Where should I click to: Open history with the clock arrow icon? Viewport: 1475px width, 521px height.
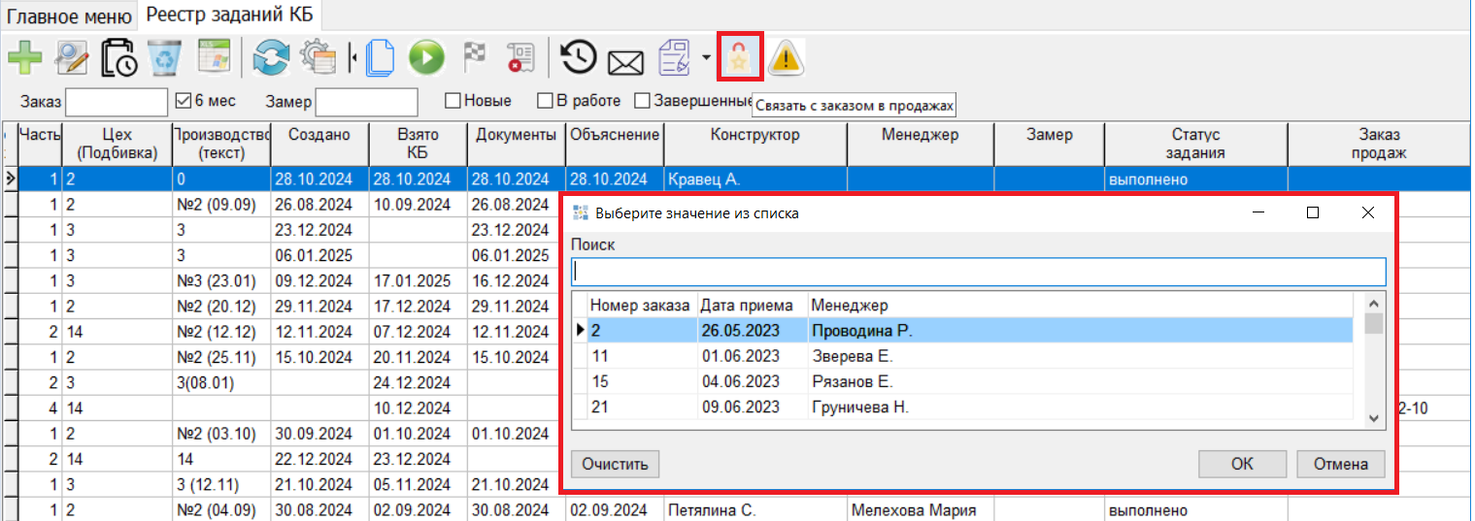coord(579,58)
